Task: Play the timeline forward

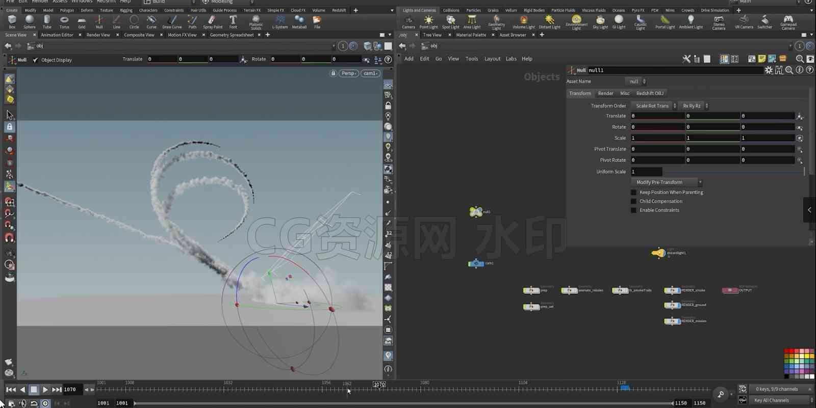Action: click(45, 390)
